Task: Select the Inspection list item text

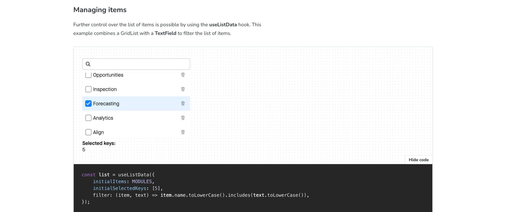Action: click(x=105, y=89)
